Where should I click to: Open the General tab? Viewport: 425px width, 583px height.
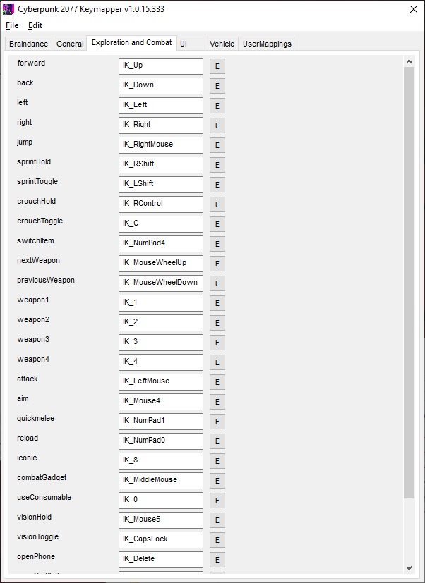point(70,44)
